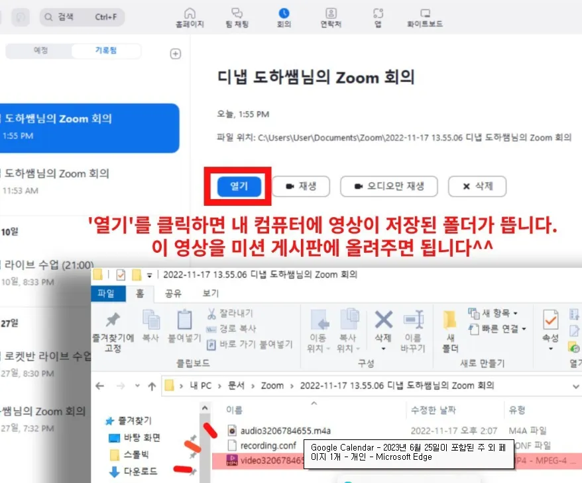Open 다운로드 in navigation pane
The width and height of the screenshot is (582, 483).
134,471
